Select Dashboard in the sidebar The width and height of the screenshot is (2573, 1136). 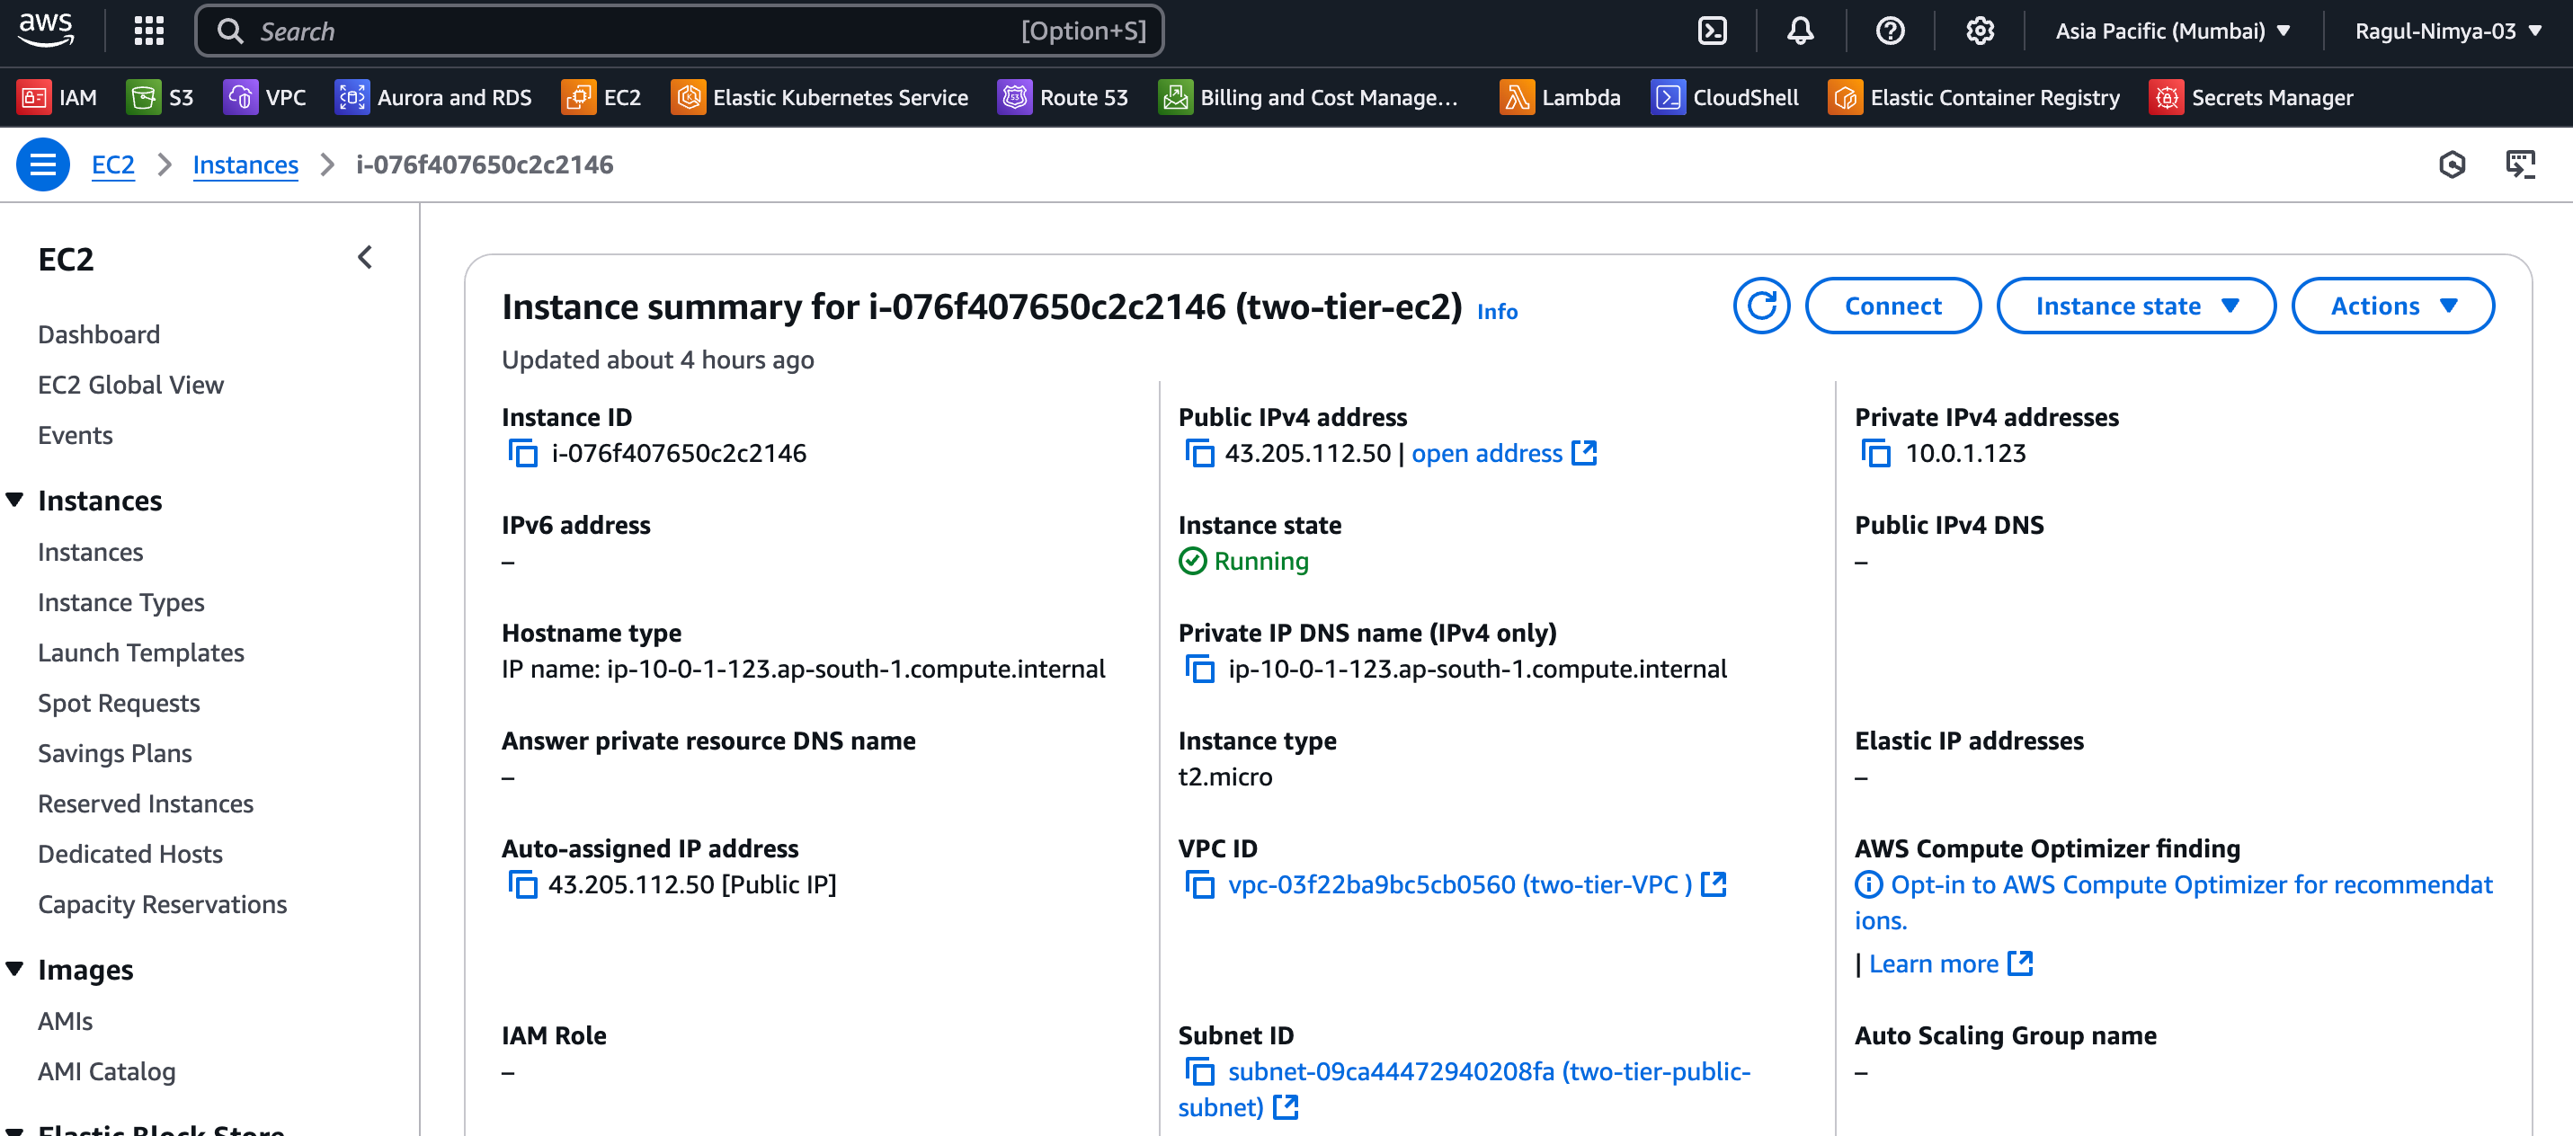[99, 334]
